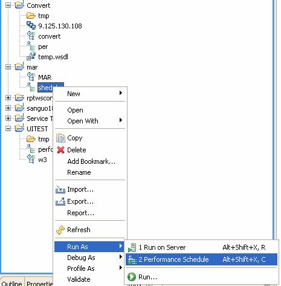Select the per schedule under Convert

pos(43,47)
